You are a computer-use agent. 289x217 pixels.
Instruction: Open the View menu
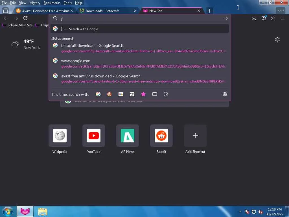pyautogui.click(x=23, y=3)
